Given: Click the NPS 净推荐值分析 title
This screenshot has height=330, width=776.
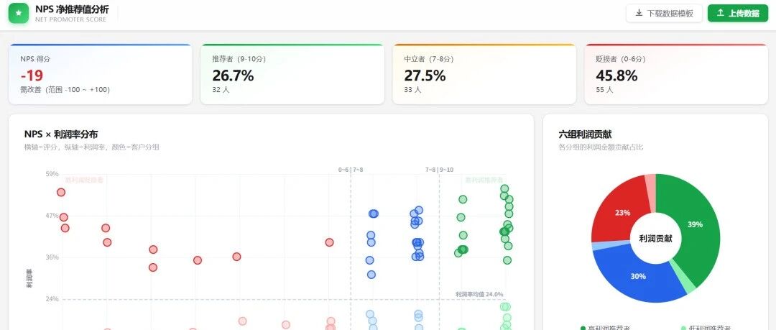Looking at the screenshot, I should point(73,9).
